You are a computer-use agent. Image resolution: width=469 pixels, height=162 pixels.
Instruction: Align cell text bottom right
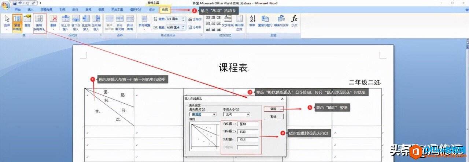[218, 29]
